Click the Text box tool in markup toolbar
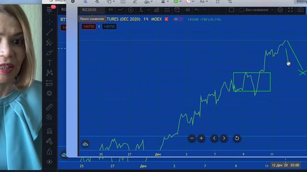This screenshot has width=307, height=172. tap(123, 1)
